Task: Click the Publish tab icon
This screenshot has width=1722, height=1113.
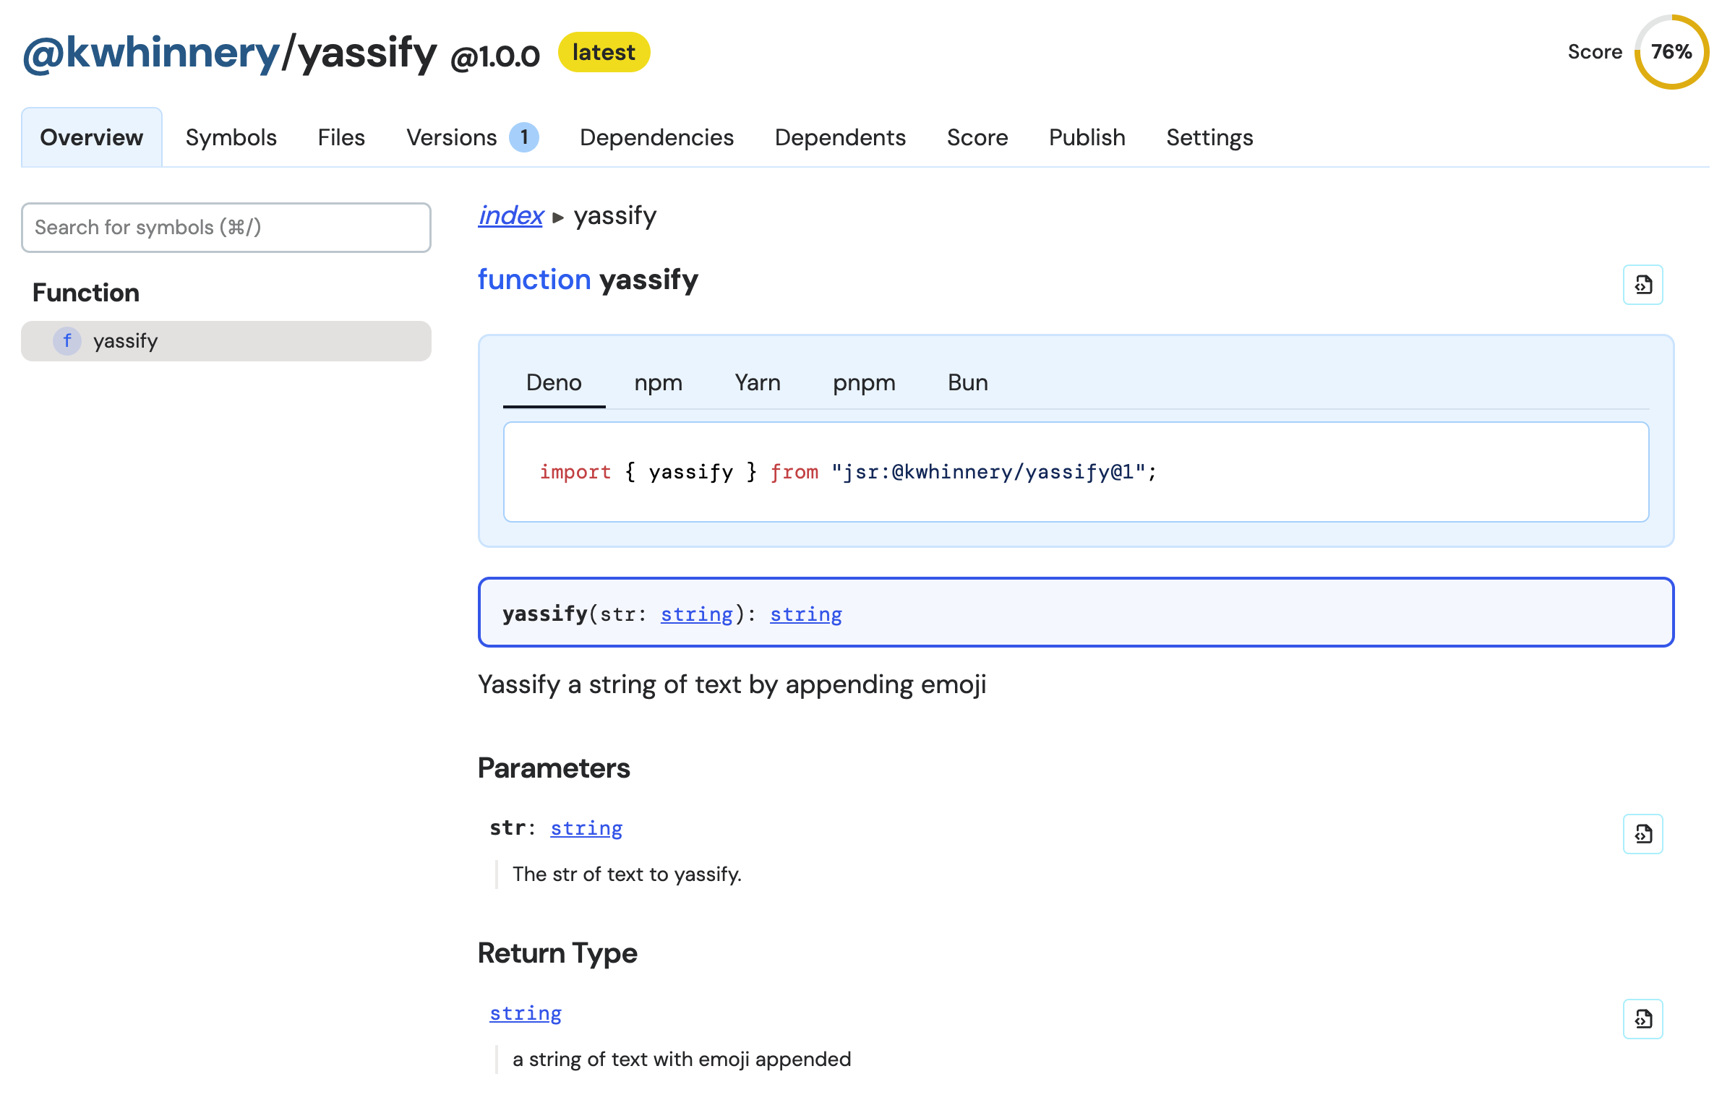Action: [1086, 137]
